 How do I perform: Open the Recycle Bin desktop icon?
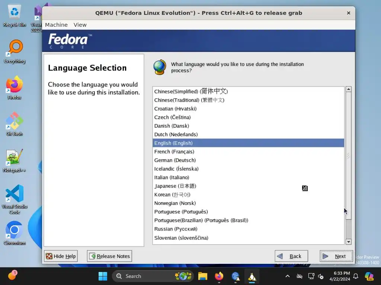click(x=15, y=16)
